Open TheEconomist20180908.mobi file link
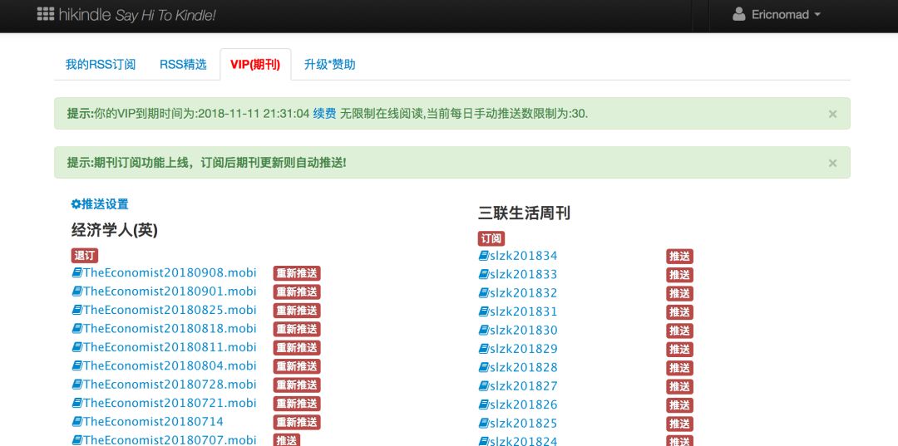898x446 pixels. coord(164,272)
